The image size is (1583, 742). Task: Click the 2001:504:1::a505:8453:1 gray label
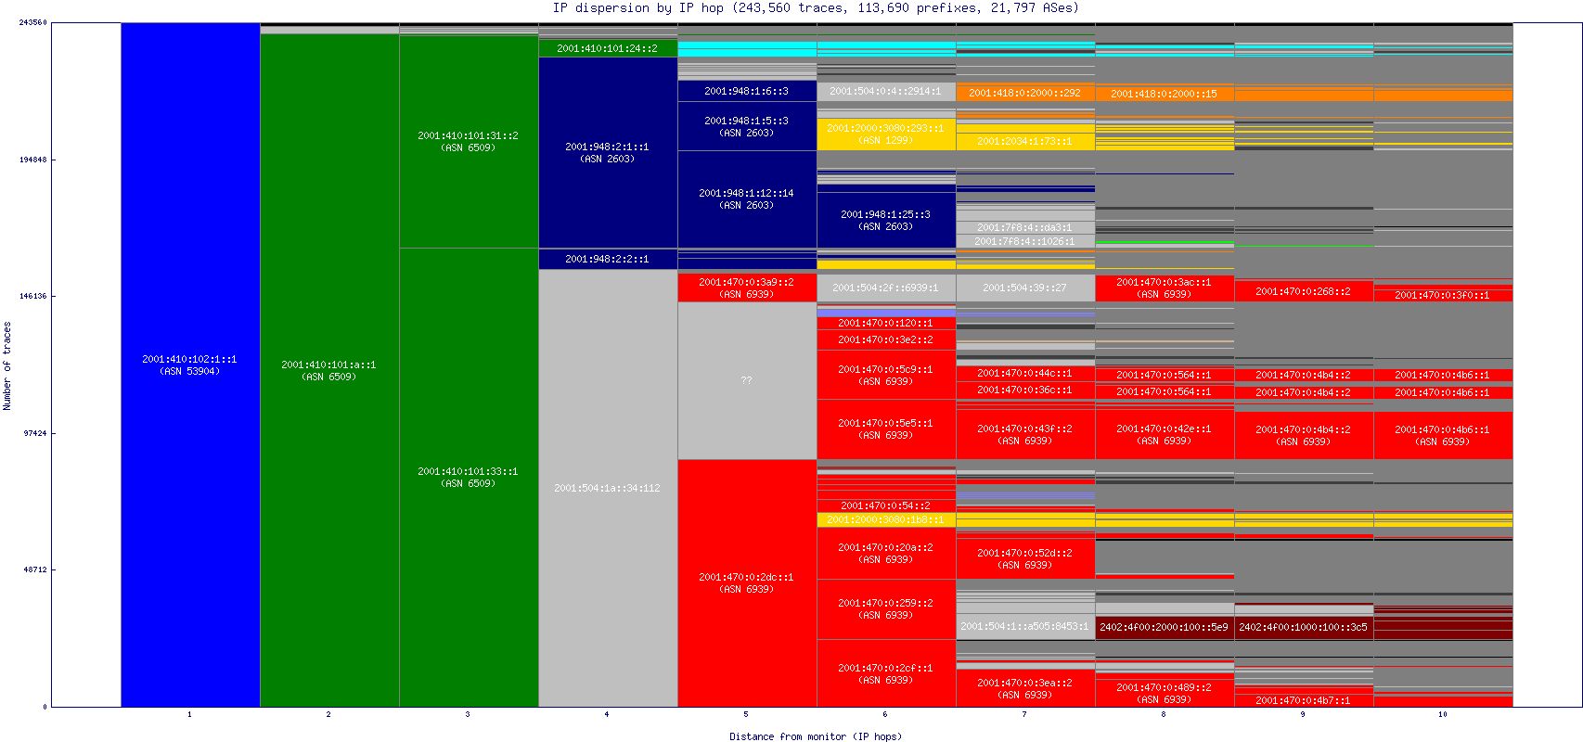click(x=1025, y=626)
